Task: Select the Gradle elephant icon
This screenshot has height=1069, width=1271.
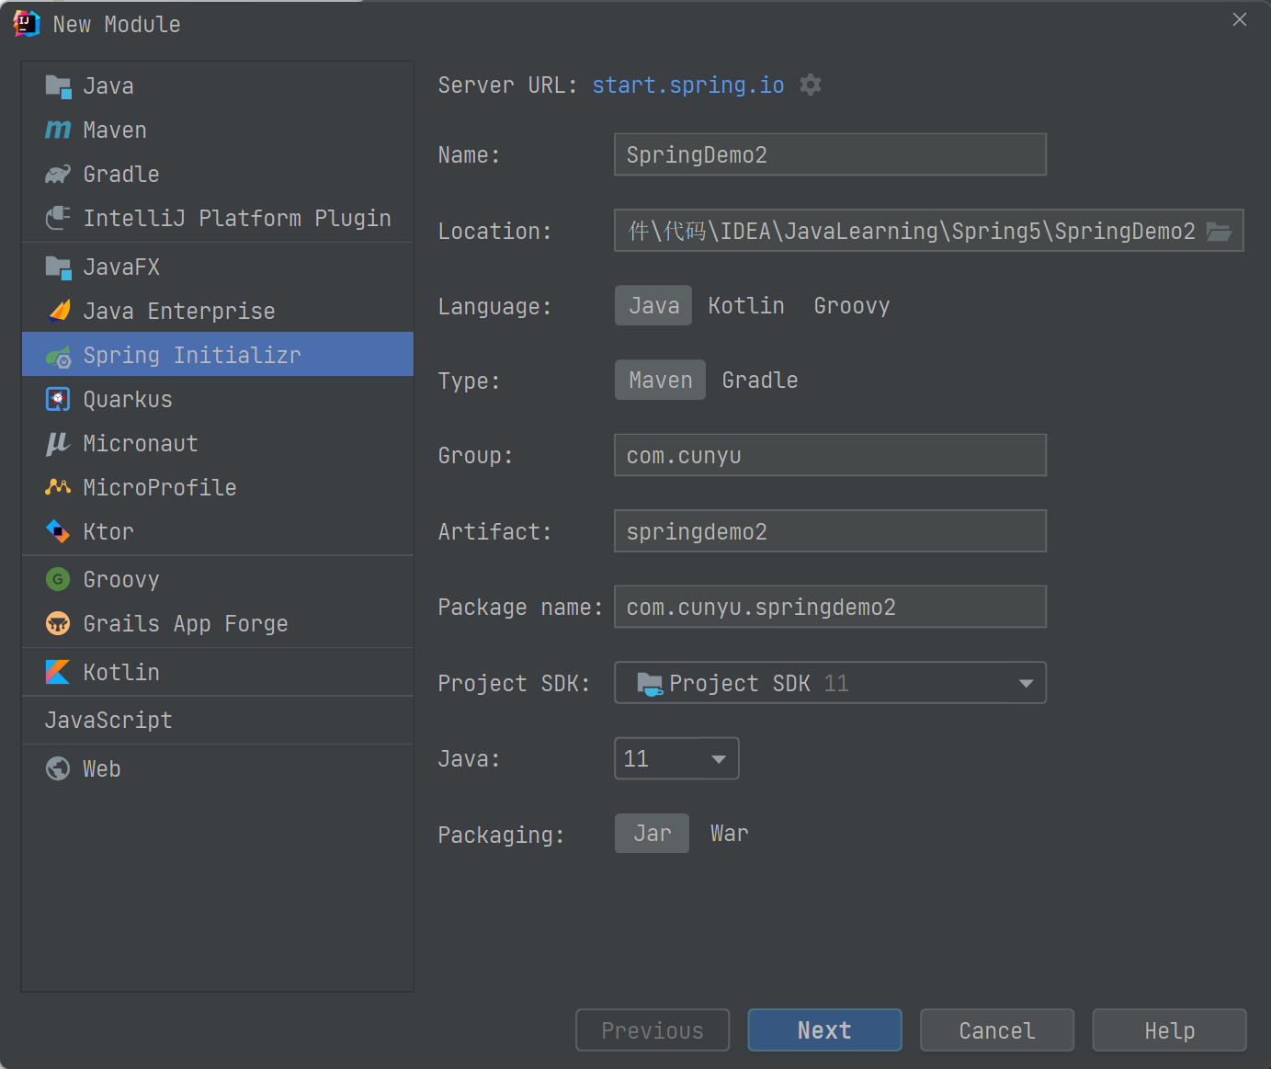Action: coord(58,175)
